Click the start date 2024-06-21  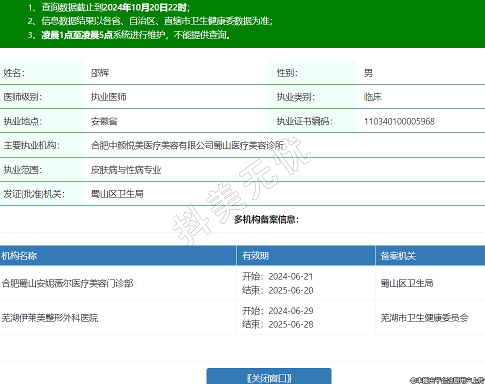coord(290,276)
